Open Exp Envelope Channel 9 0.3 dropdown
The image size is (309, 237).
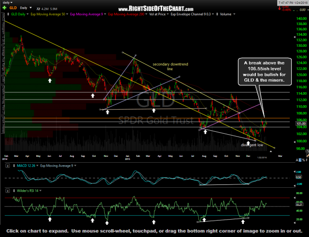[x=213, y=14]
